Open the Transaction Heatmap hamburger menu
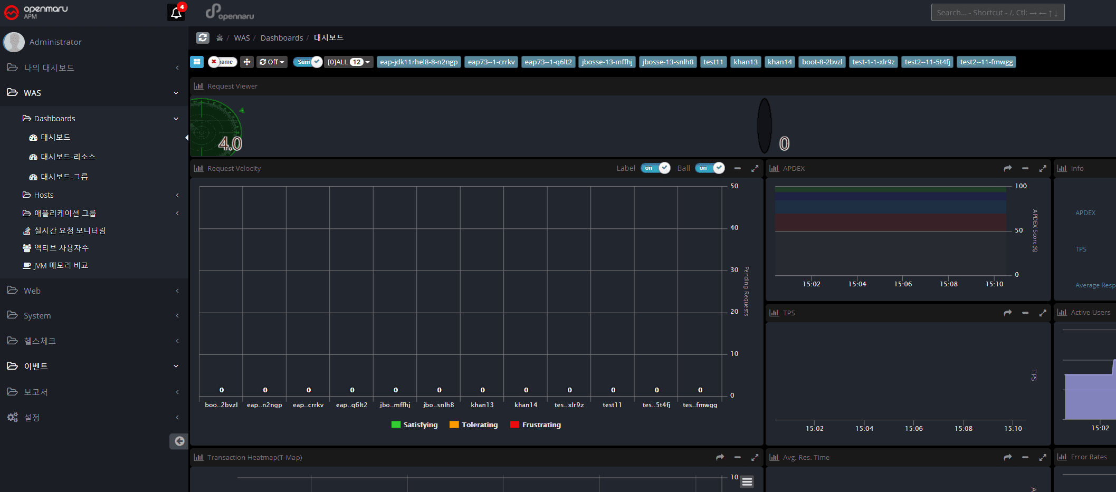Screen dimensions: 1116x492 coord(747,481)
